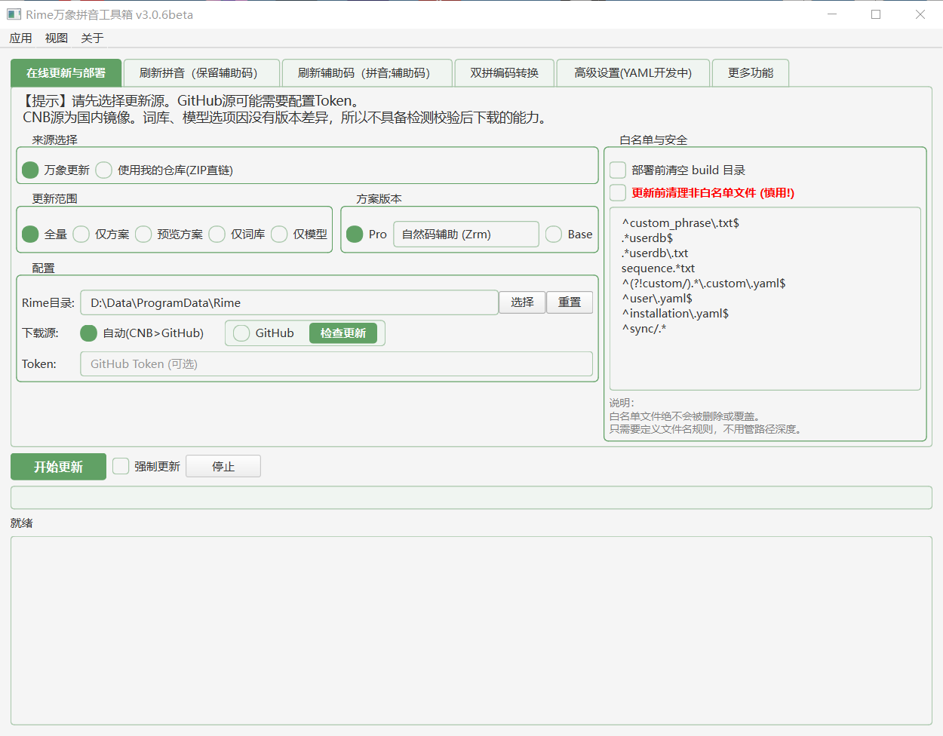Click the Rime目录 path field
Screen dimensions: 943x736
[x=289, y=302]
